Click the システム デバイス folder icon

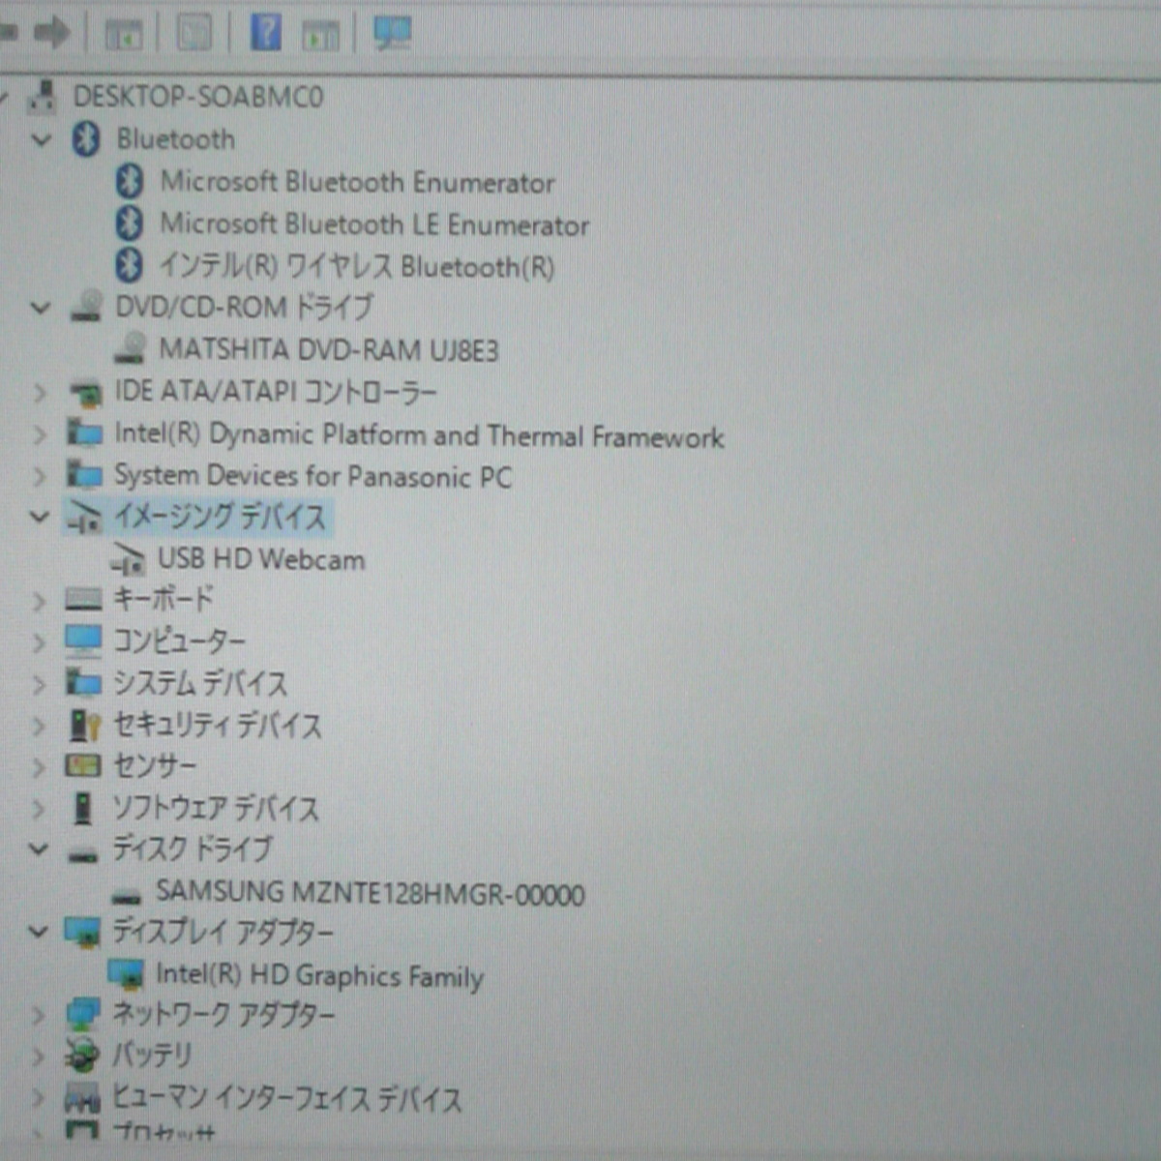83,682
